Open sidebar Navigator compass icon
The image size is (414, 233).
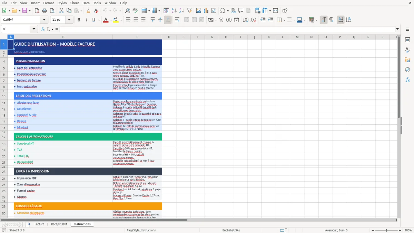[407, 70]
